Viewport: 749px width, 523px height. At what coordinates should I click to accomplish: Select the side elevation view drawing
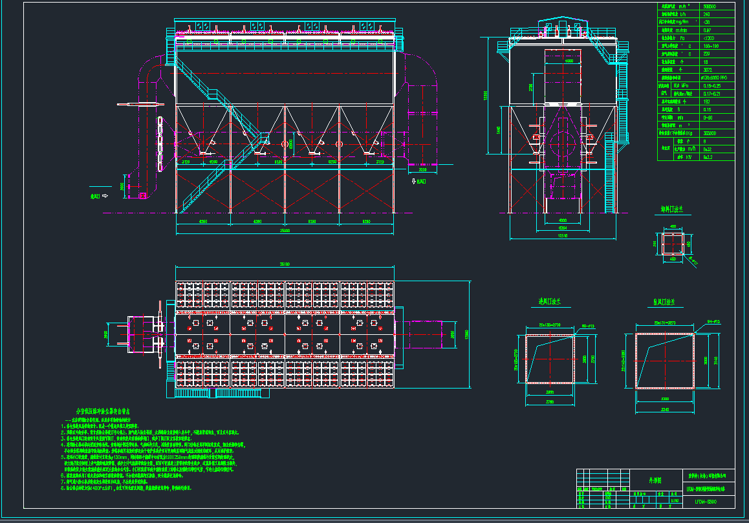tap(556, 123)
